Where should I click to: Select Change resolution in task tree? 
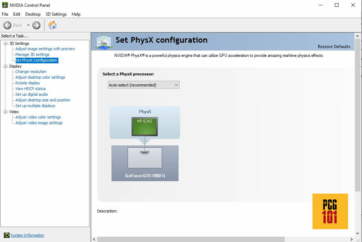[x=31, y=72]
